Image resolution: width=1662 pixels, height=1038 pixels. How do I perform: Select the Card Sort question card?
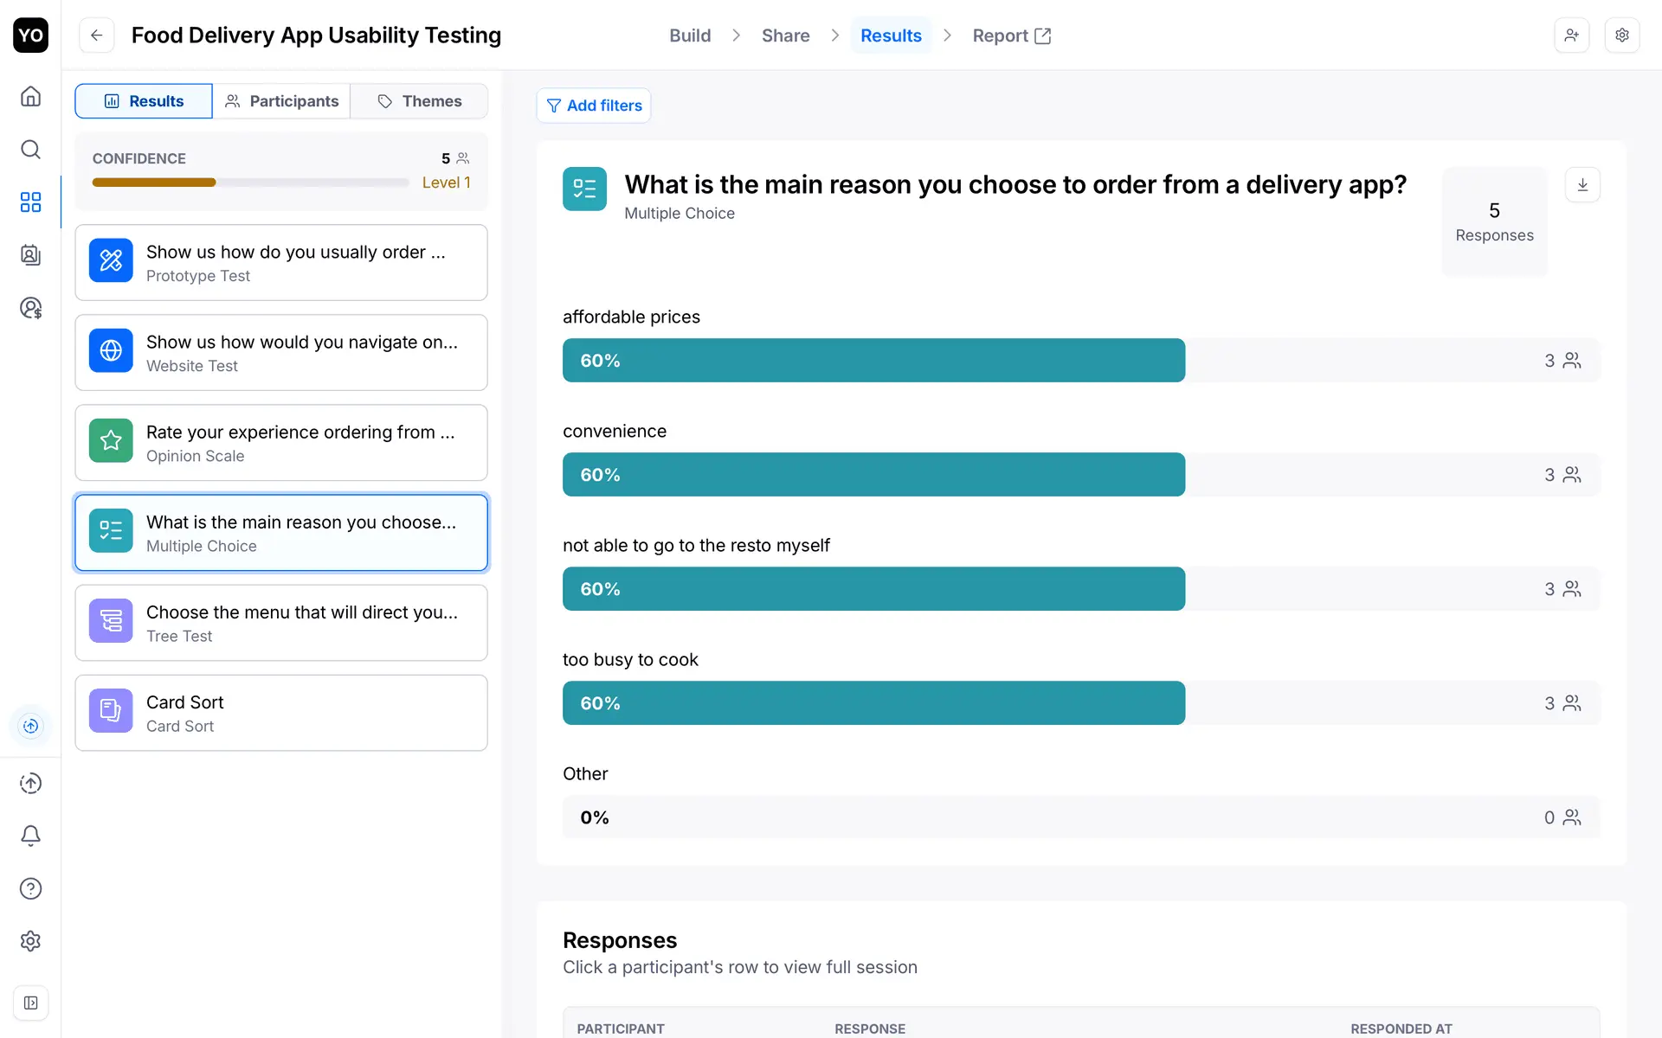pyautogui.click(x=281, y=713)
